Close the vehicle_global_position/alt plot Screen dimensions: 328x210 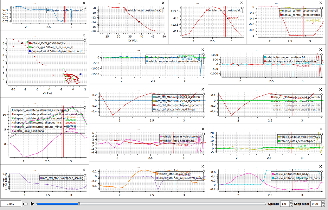241,3
